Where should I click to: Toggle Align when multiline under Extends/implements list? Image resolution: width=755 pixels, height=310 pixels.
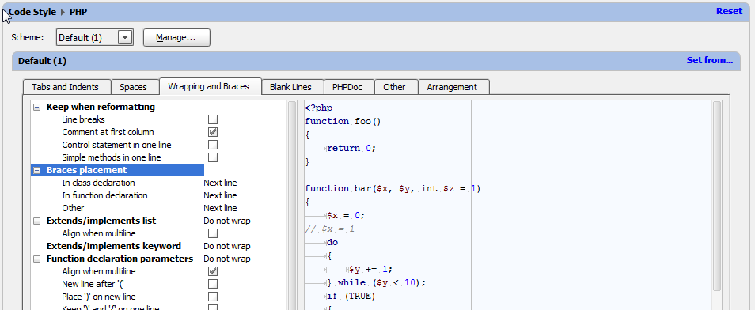coord(212,233)
